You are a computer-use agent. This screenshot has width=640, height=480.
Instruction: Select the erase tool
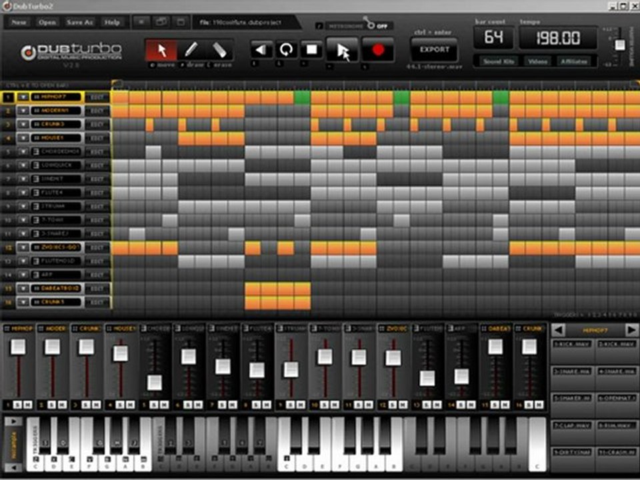pyautogui.click(x=219, y=50)
